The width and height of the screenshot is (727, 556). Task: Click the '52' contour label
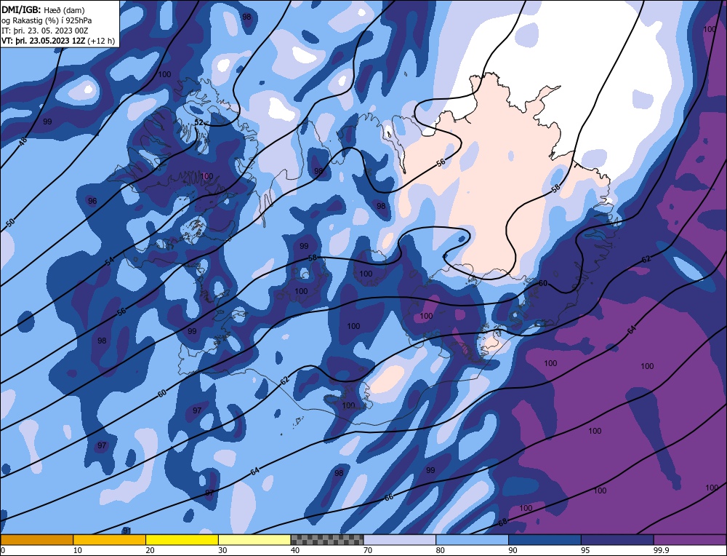pos(198,122)
